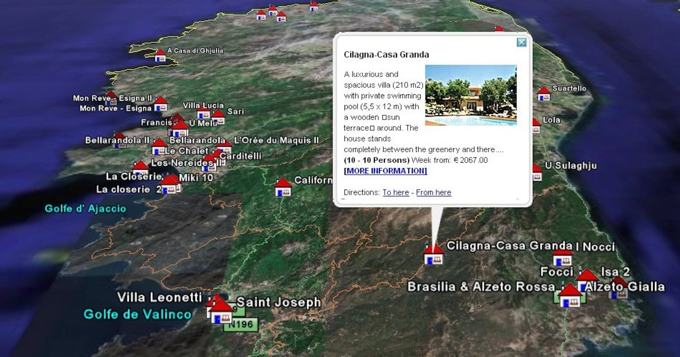
Task: Open the Sari house placemark
Action: pyautogui.click(x=218, y=117)
